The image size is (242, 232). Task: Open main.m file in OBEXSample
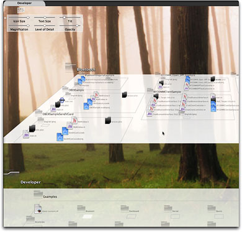pyautogui.click(x=53, y=108)
